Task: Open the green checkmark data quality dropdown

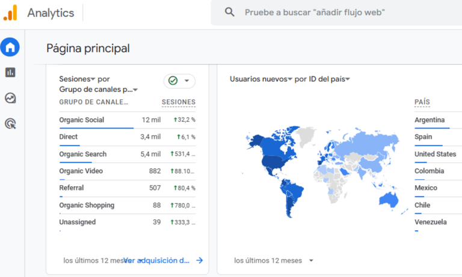Action: 179,81
